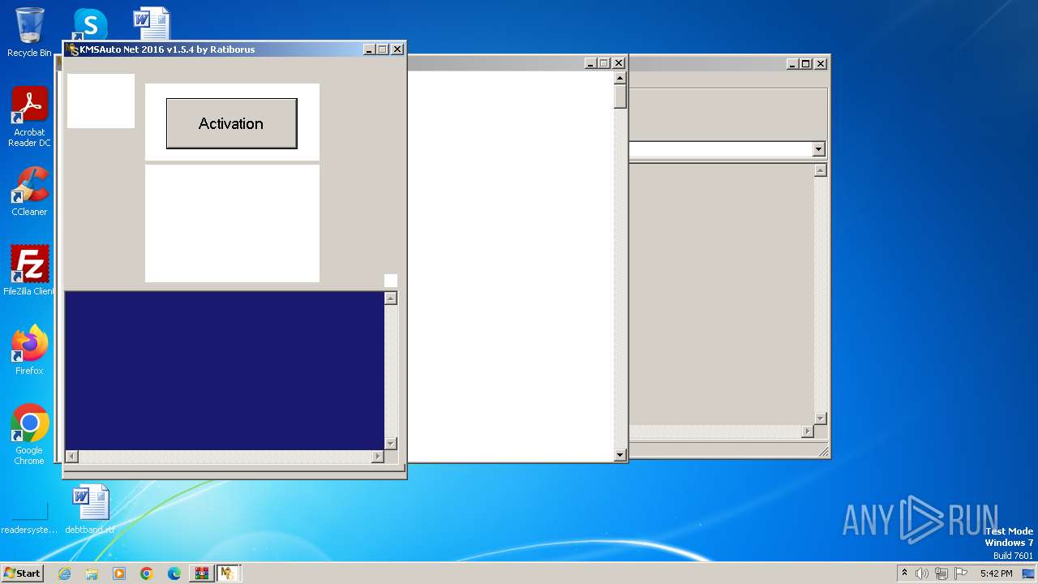Select the Acrobat Reader DC shortcut
This screenshot has height=584, width=1038.
[29, 117]
